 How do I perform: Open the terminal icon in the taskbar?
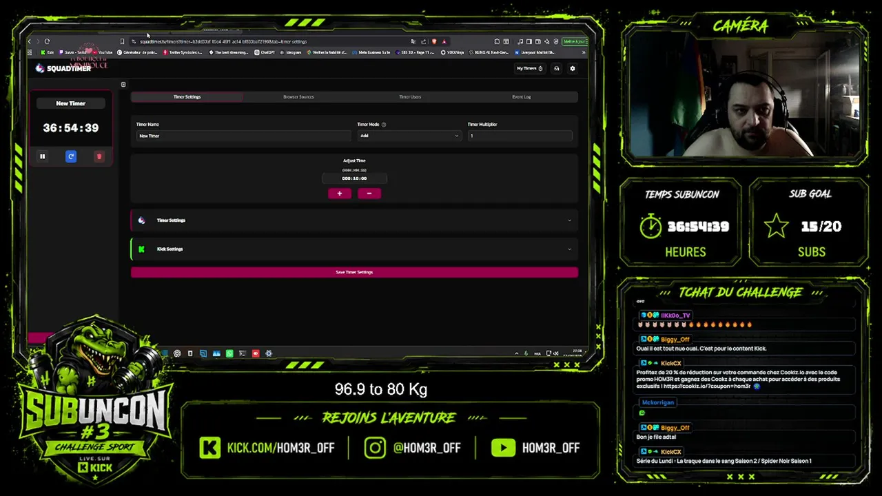243,353
